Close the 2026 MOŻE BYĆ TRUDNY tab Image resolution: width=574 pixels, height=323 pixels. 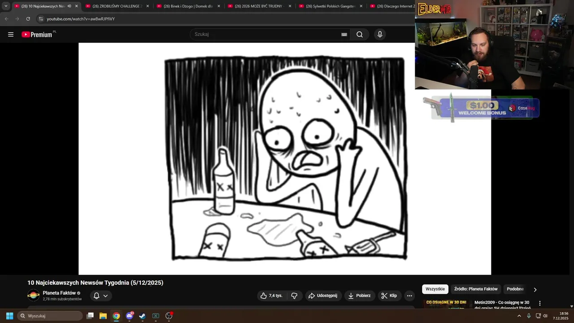[290, 6]
